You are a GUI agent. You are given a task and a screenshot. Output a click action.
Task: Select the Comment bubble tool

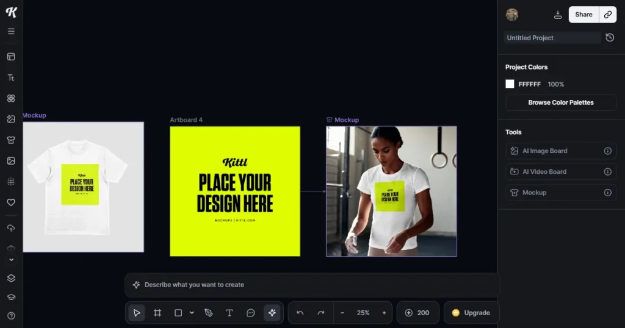tap(251, 313)
